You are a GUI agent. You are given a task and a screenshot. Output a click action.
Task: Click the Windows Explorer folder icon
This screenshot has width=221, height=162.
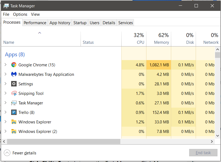pos(14,122)
